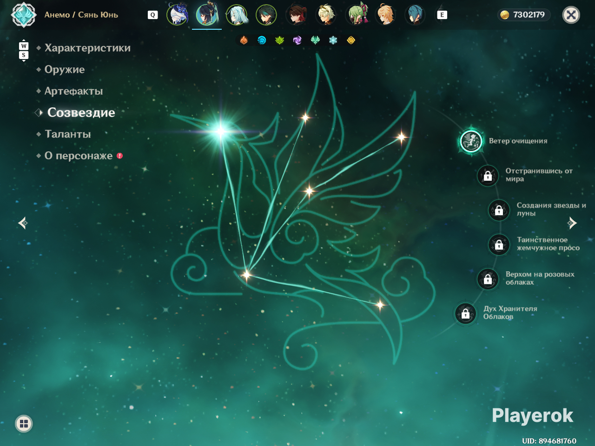Switch to Faruzan with the pale teal hair
The height and width of the screenshot is (446, 595).
pos(237,14)
